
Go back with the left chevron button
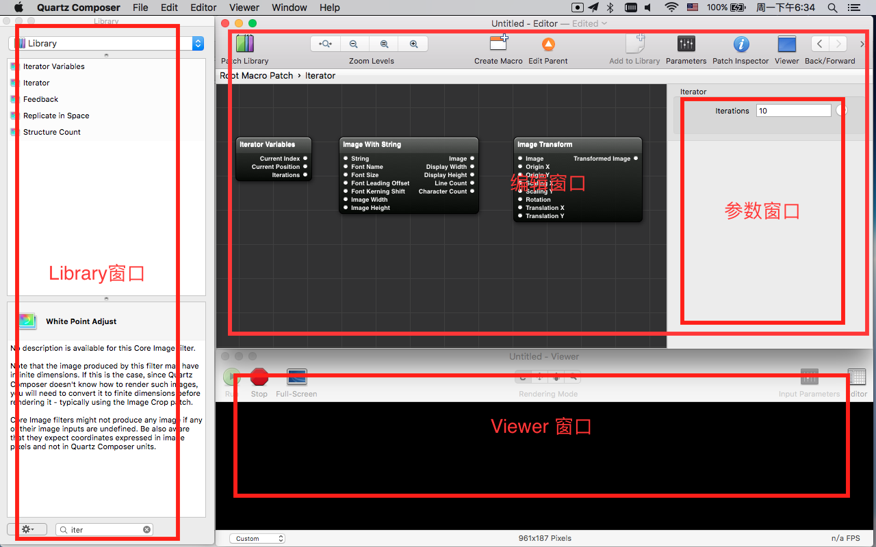click(x=820, y=44)
